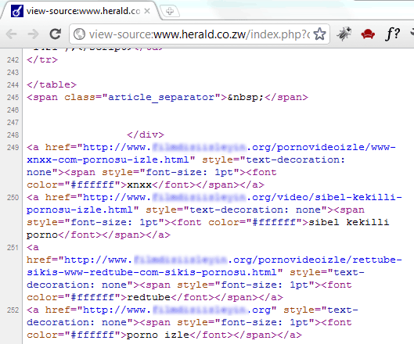414x344 pixels.
Task: Open a new tab with plus button
Action: tap(170, 12)
